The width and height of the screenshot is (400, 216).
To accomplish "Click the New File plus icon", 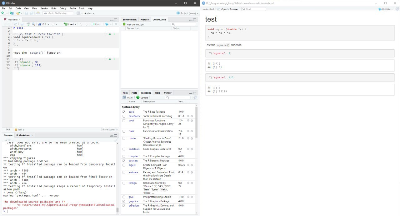I will click(3, 13).
